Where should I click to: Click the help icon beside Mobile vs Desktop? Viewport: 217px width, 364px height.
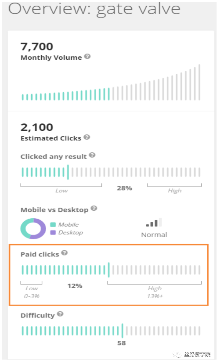click(94, 208)
